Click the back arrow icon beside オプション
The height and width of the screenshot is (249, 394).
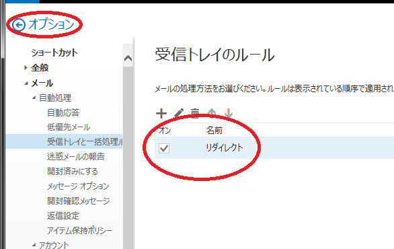[19, 25]
